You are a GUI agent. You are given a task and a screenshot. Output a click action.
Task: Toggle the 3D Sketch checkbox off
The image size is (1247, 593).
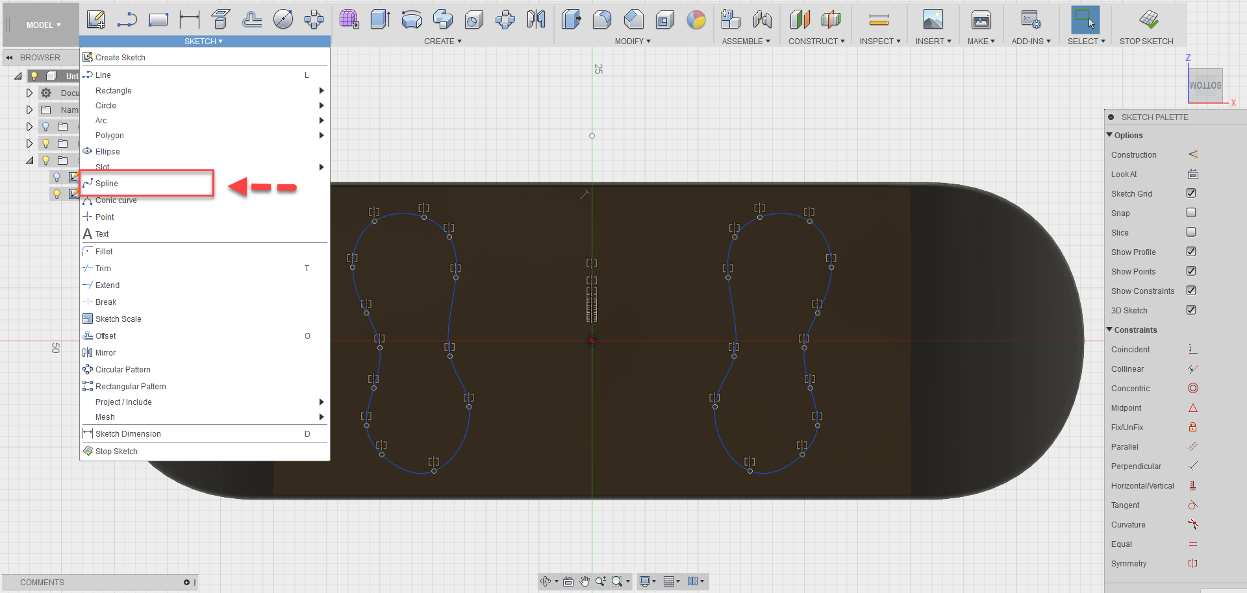(1191, 309)
